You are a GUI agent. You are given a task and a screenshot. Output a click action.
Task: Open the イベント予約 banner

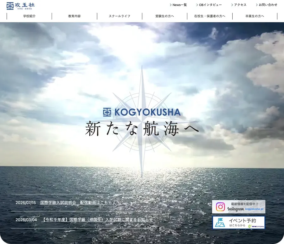pos(239,222)
